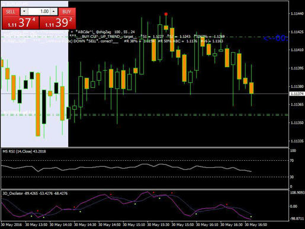Click the 1.11440 price scale label
Screen dimensions: 305x229
click(297, 14)
